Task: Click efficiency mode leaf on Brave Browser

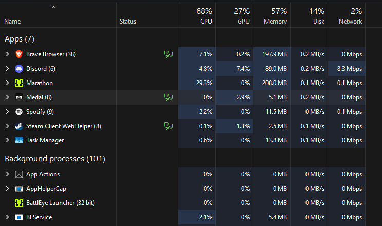Action: (x=167, y=54)
